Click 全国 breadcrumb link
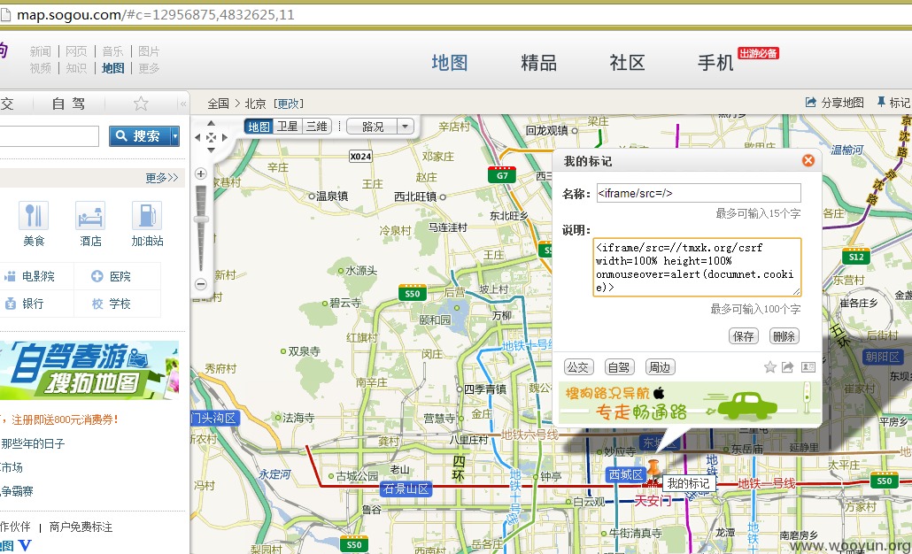 coord(218,104)
